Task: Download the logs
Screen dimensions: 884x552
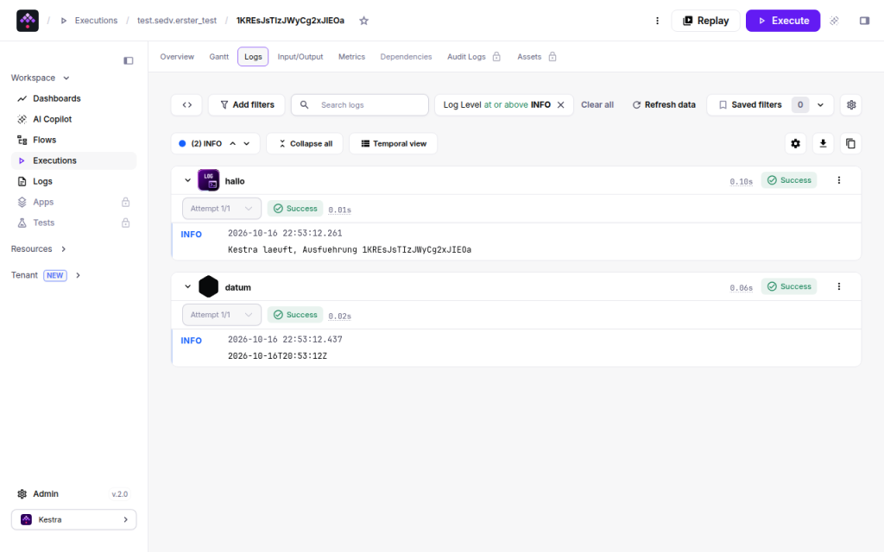Action: coord(823,144)
